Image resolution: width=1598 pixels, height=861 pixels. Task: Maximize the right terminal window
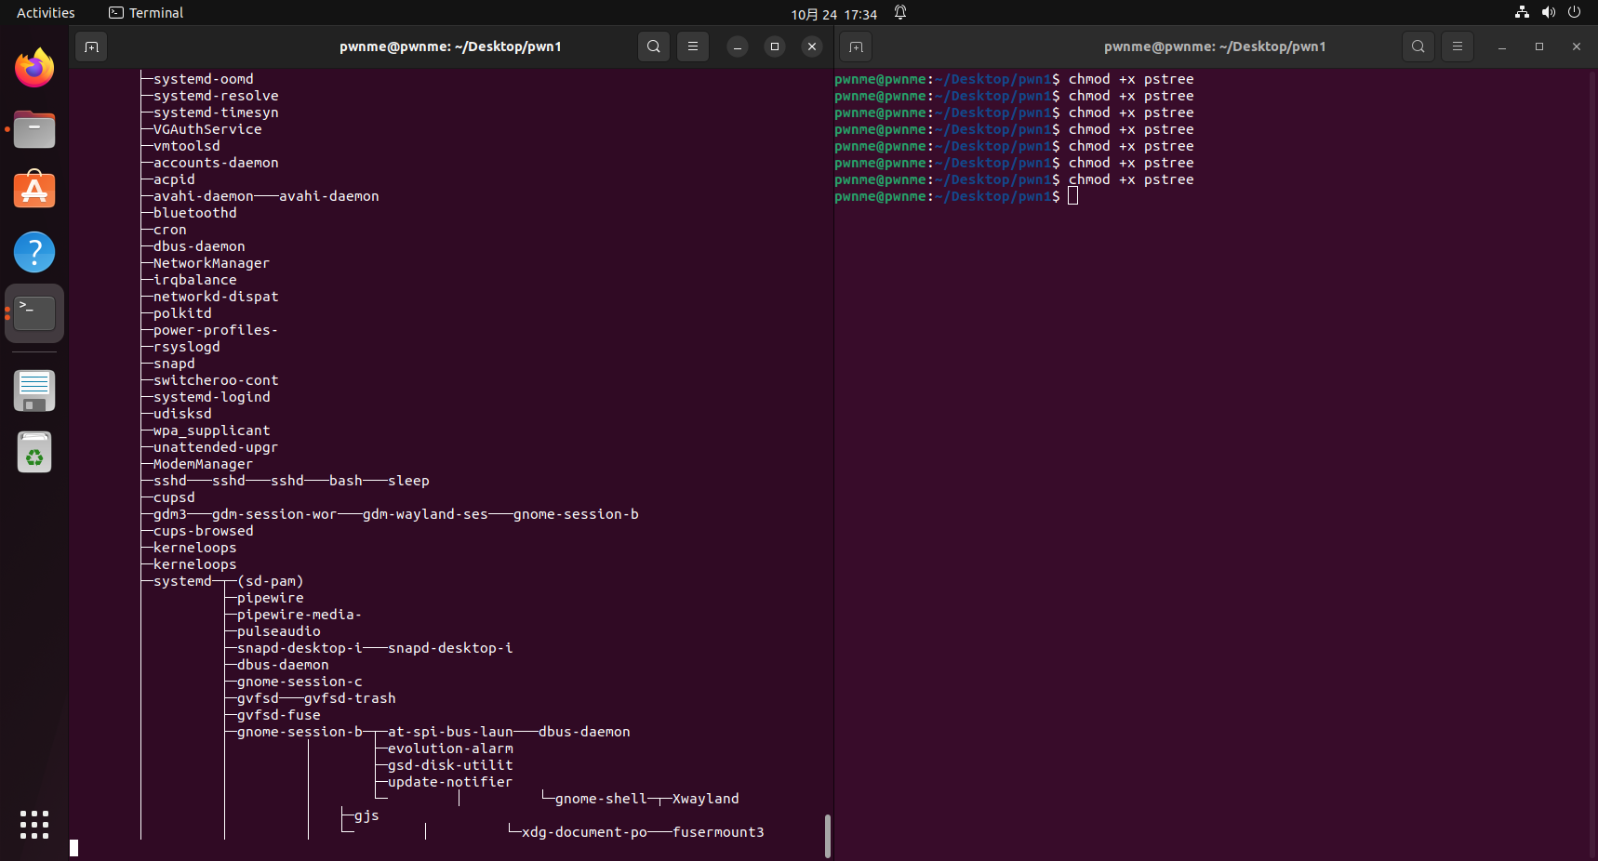coord(1539,46)
